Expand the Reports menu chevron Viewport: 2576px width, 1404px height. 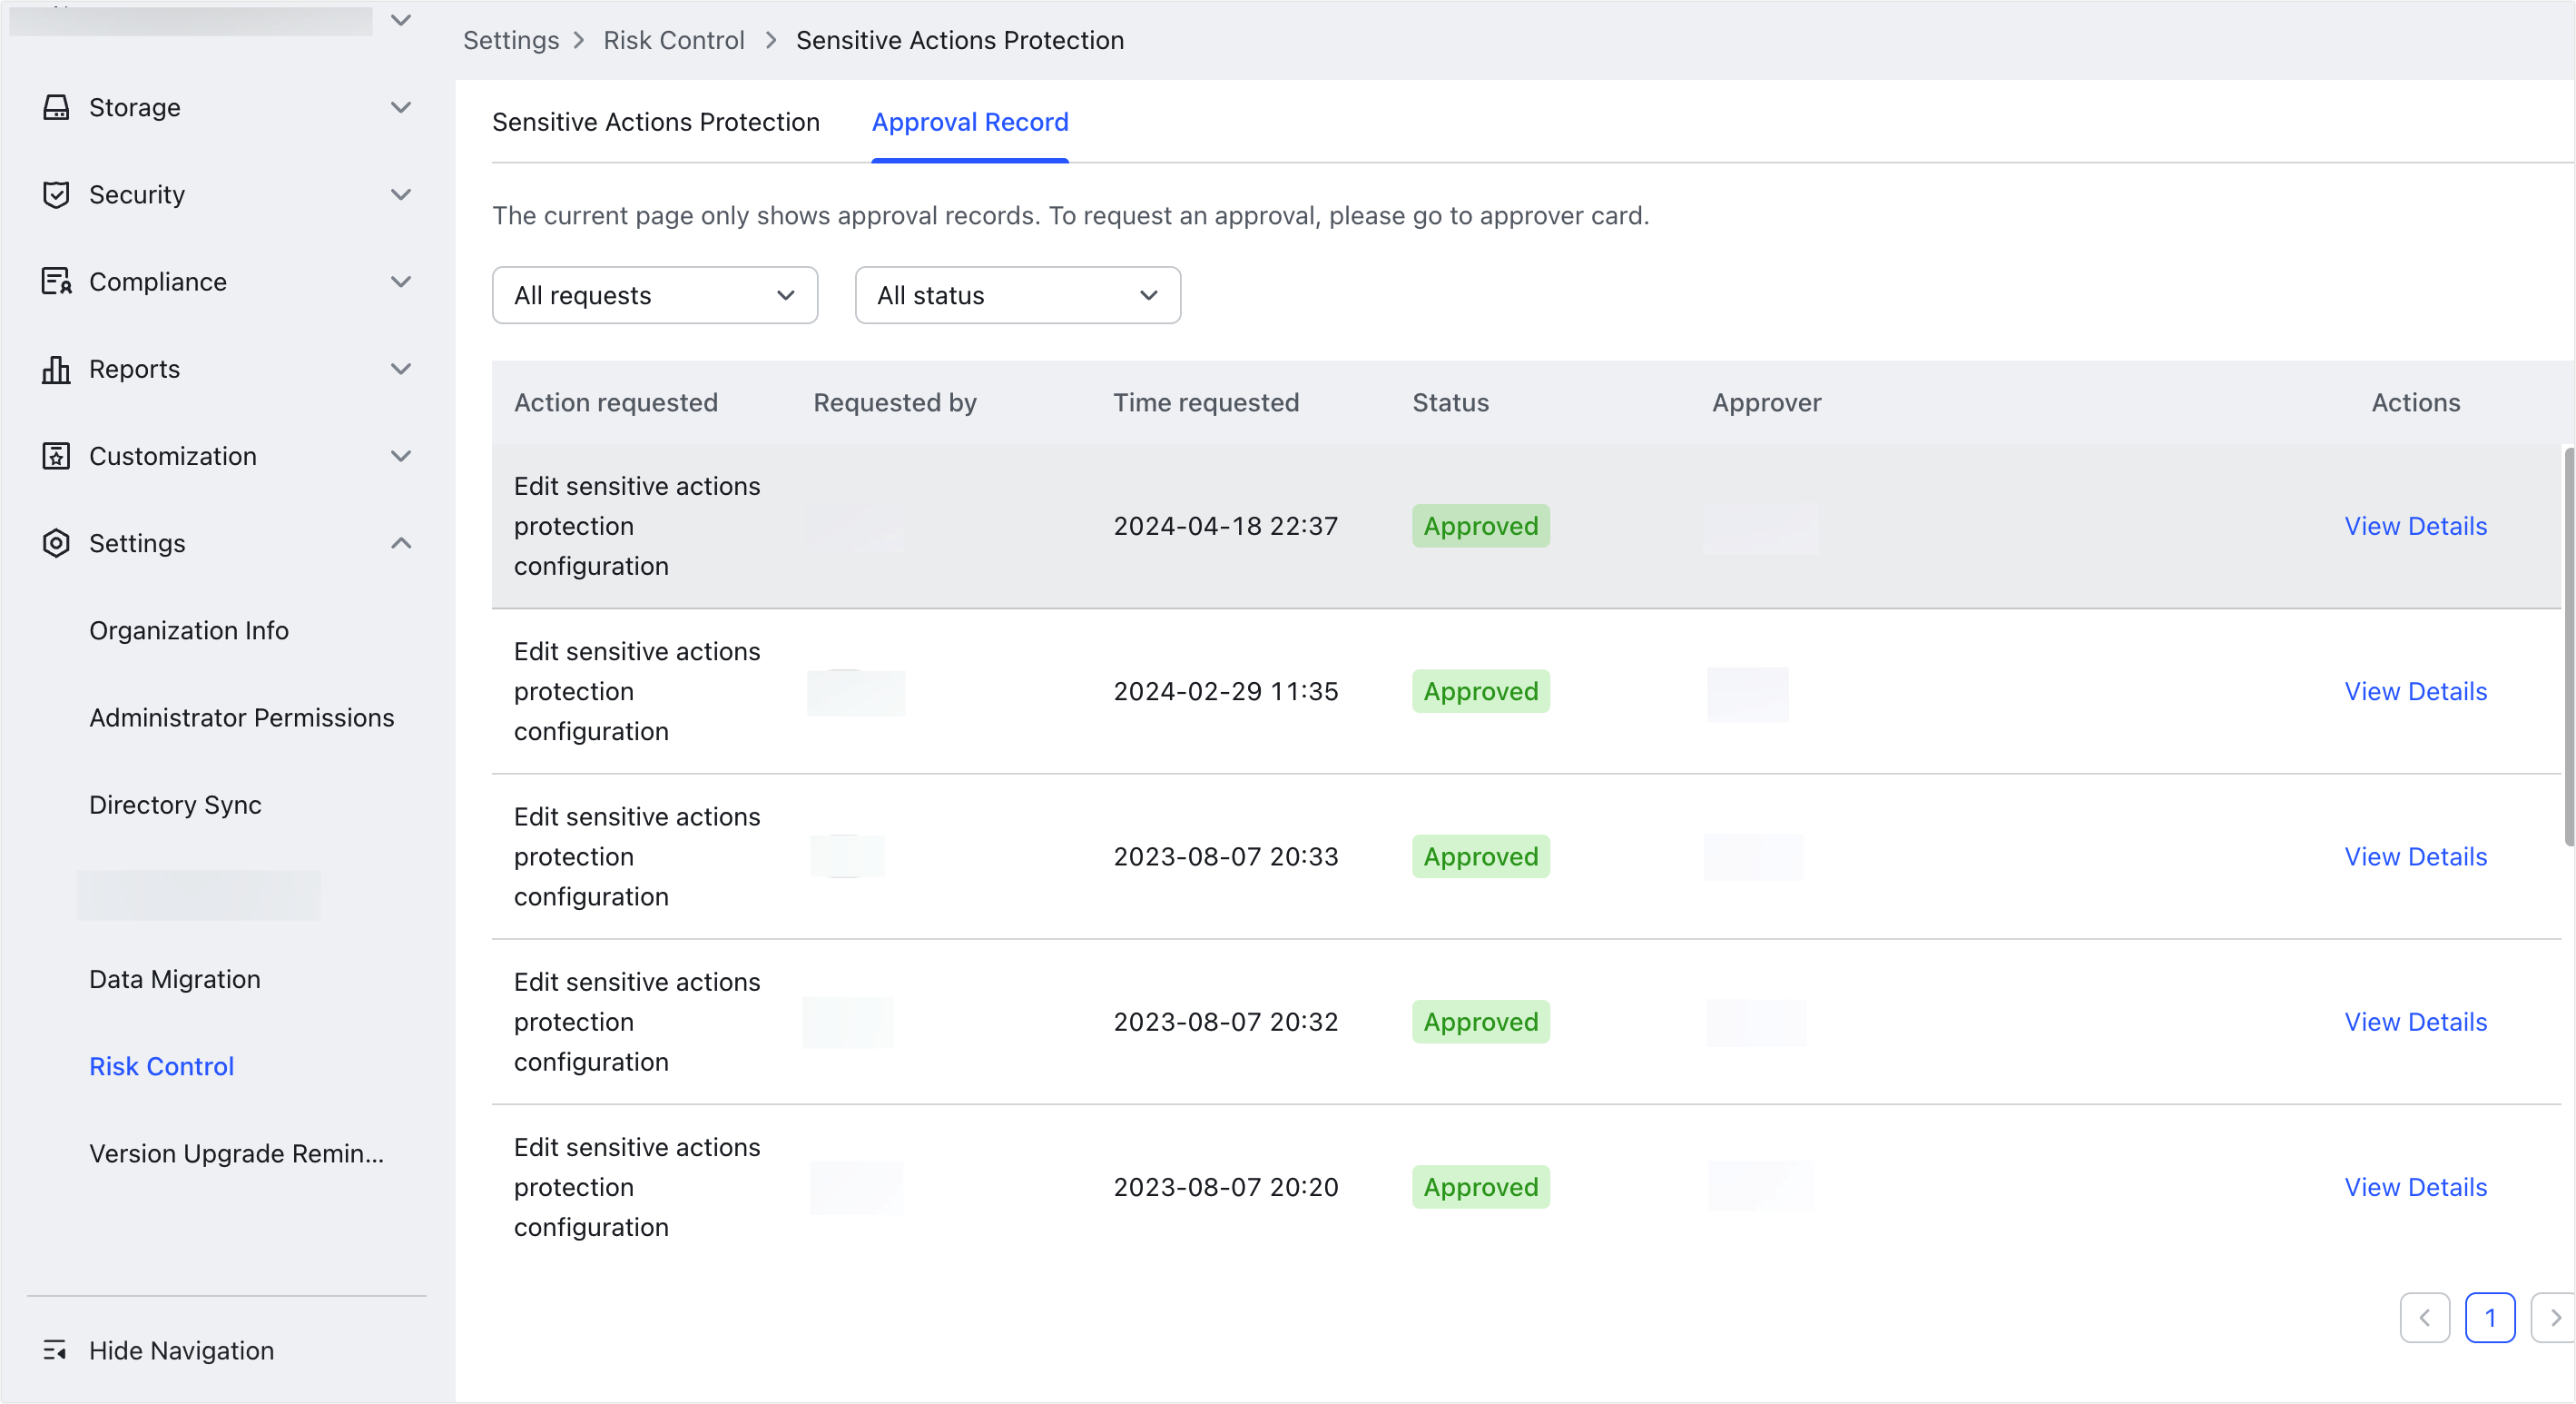pos(401,370)
